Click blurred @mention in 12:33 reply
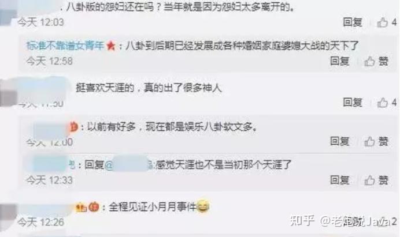This screenshot has width=400, height=237. coord(129,165)
